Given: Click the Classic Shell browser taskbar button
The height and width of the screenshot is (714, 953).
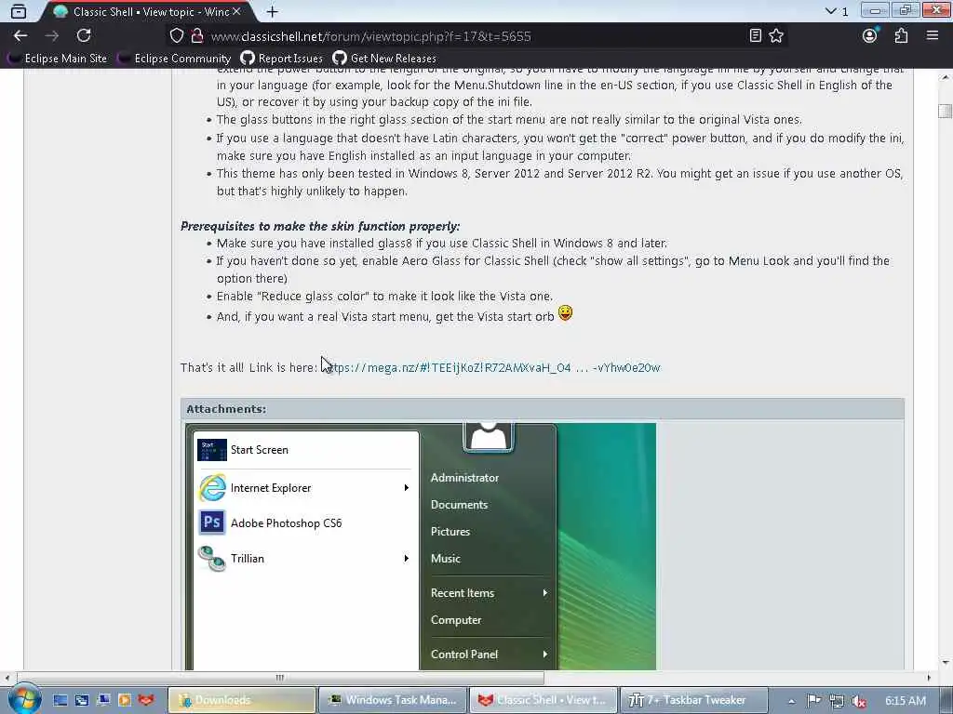Looking at the screenshot, I should (x=544, y=700).
